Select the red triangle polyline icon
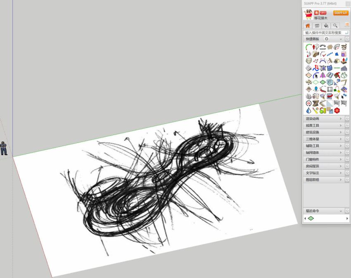The height and width of the screenshot is (278, 351). (315, 61)
